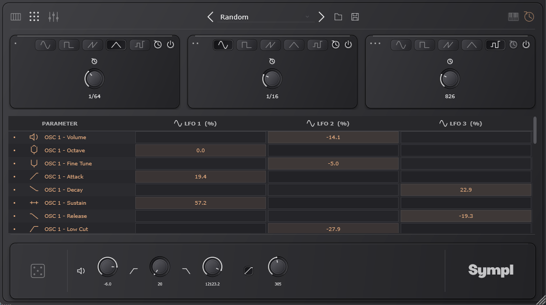Click the LFO 1 (%) column header
Image resolution: width=546 pixels, height=305 pixels.
point(195,123)
